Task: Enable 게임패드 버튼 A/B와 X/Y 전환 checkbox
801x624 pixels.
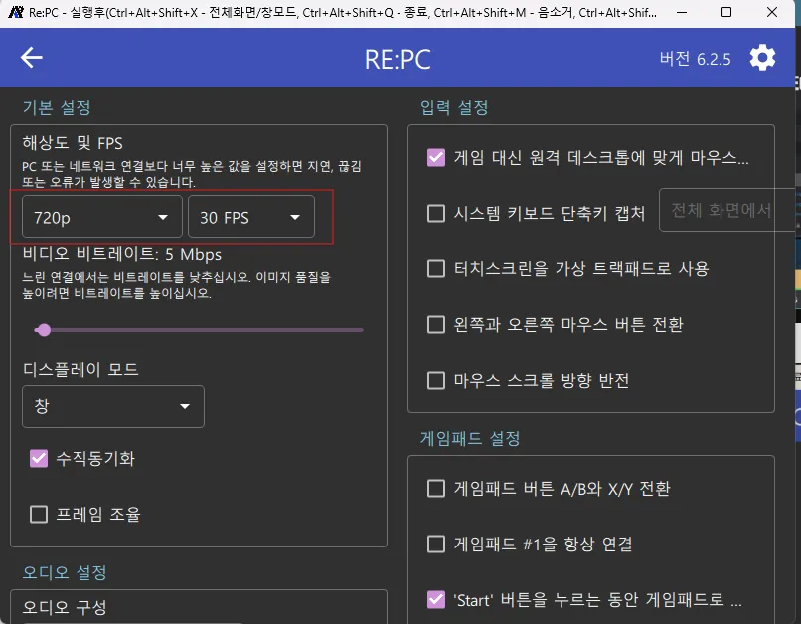Action: pos(435,488)
